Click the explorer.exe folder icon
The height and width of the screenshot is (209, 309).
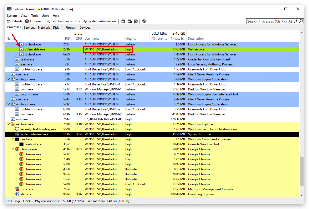13,124
